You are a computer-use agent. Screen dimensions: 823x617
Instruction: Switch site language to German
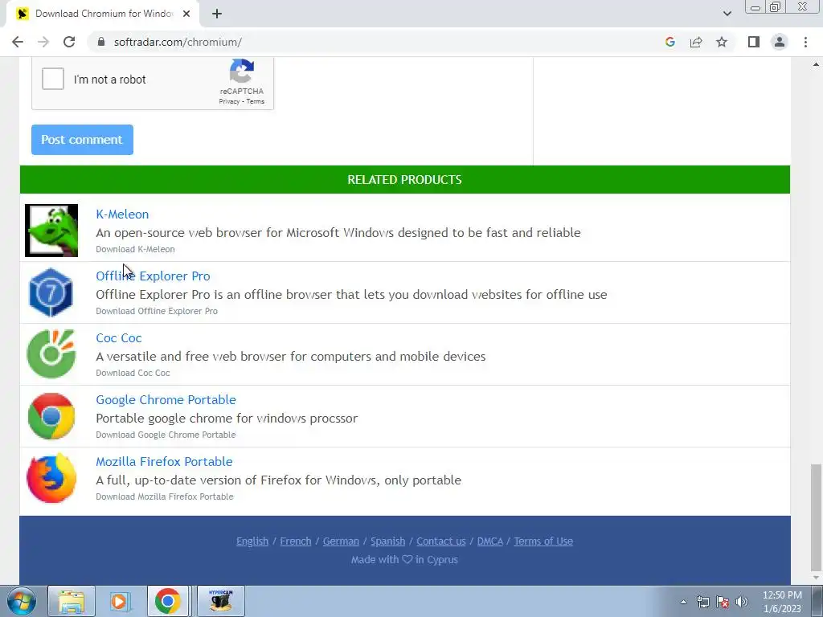341,541
